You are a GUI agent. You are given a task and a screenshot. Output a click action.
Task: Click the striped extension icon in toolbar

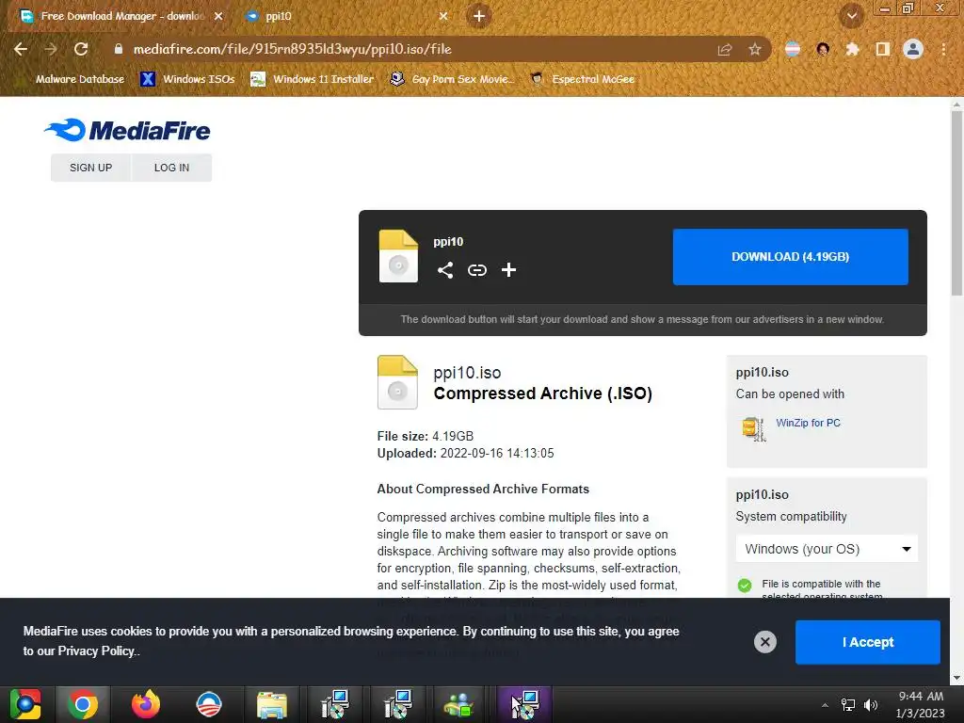[793, 49]
